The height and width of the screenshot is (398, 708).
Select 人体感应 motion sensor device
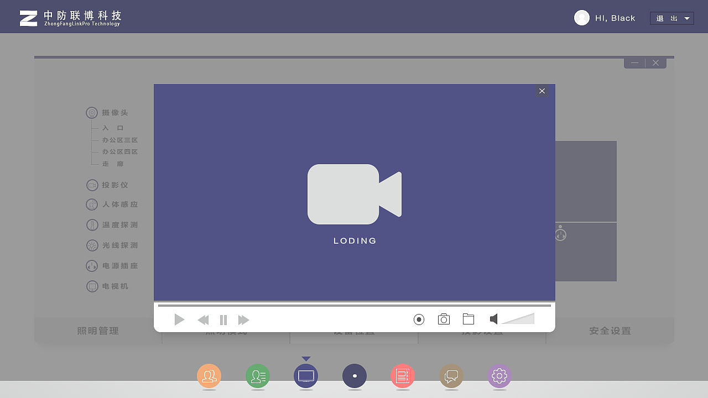coord(120,205)
